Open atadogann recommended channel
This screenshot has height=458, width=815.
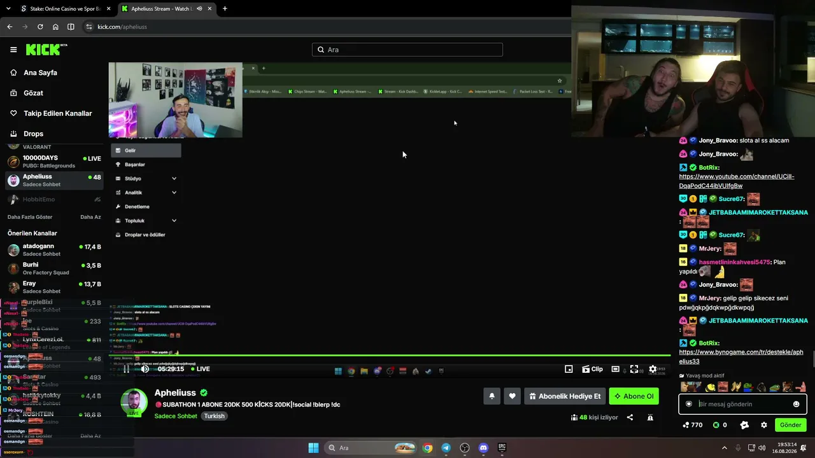click(x=54, y=249)
